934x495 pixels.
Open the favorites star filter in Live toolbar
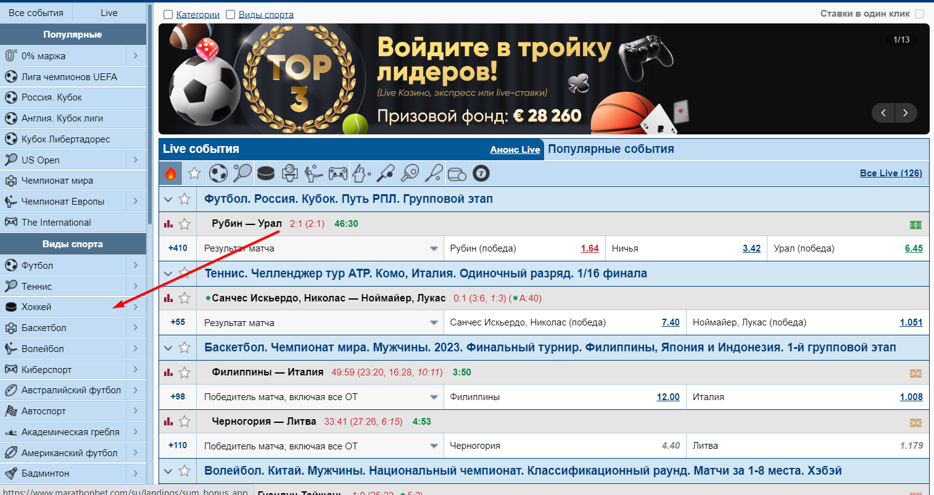click(194, 173)
